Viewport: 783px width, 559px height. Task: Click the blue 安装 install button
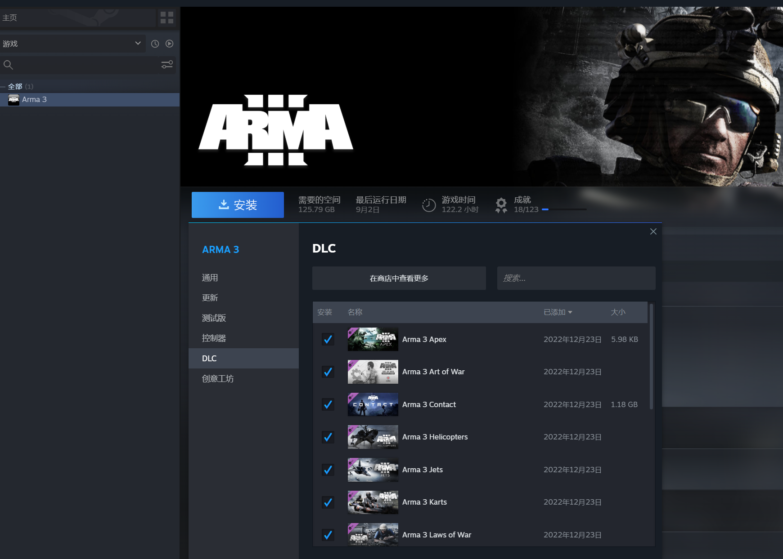[x=238, y=205]
